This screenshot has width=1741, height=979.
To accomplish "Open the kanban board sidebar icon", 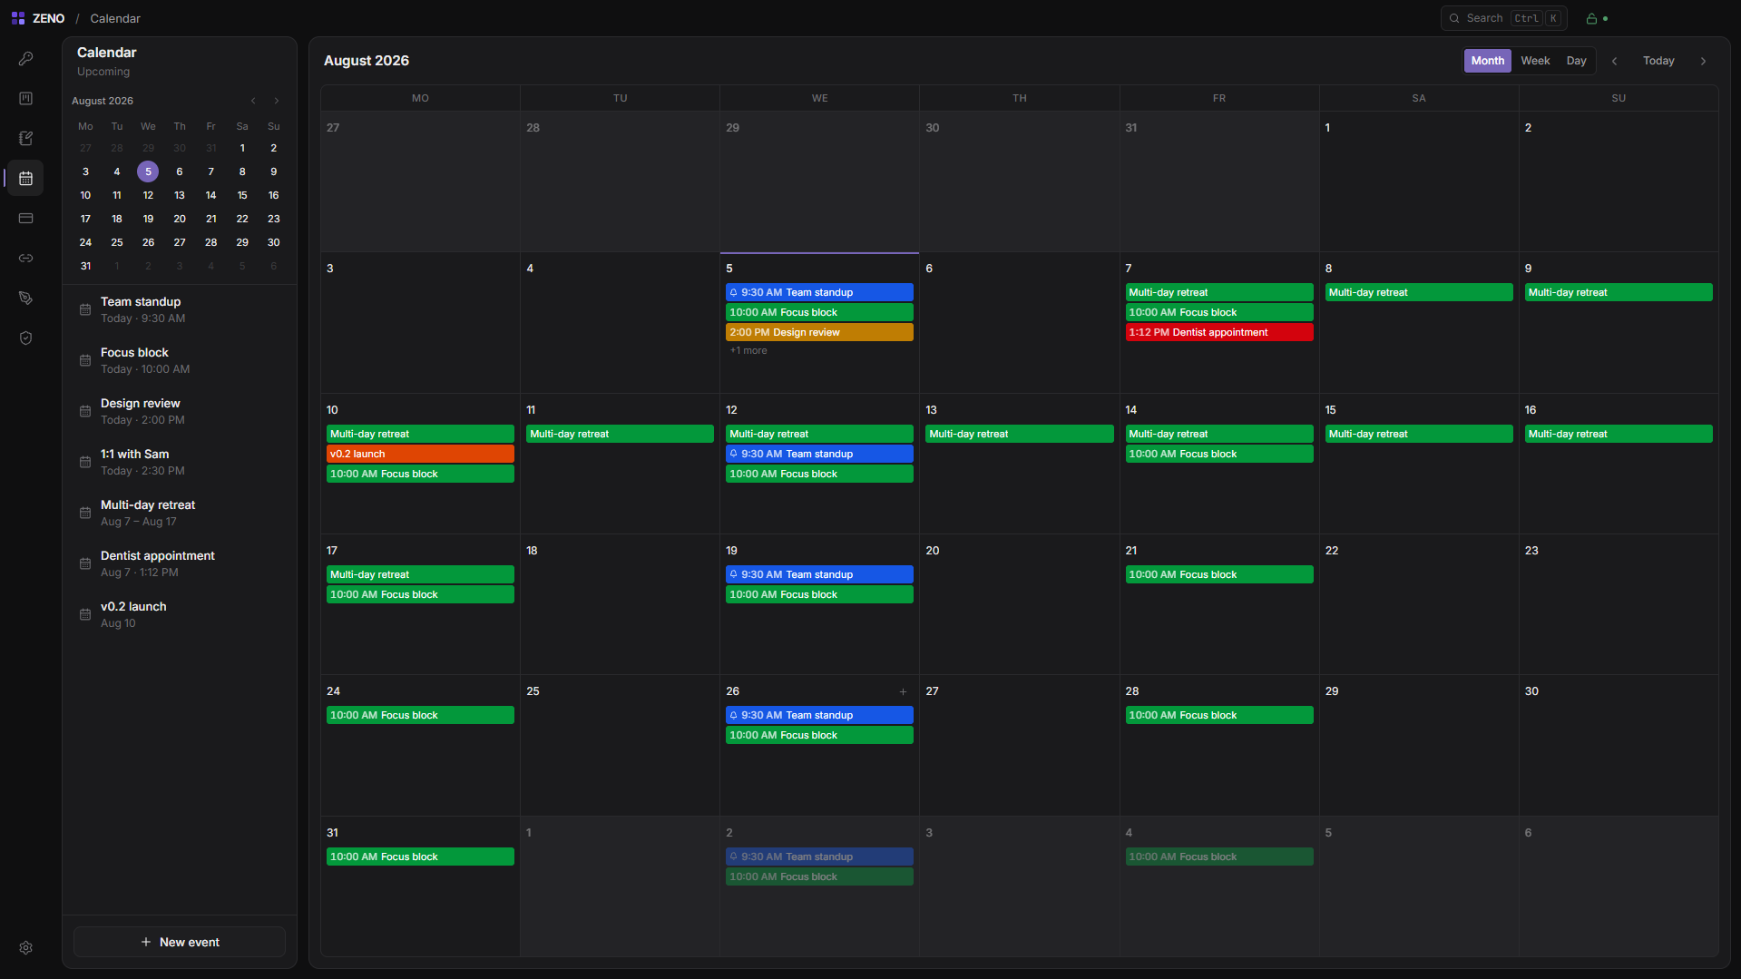I will coord(25,98).
